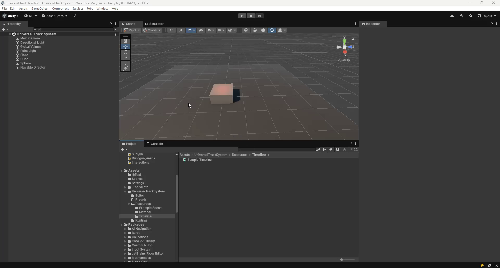Open the Asset Store dropdown

(x=54, y=16)
